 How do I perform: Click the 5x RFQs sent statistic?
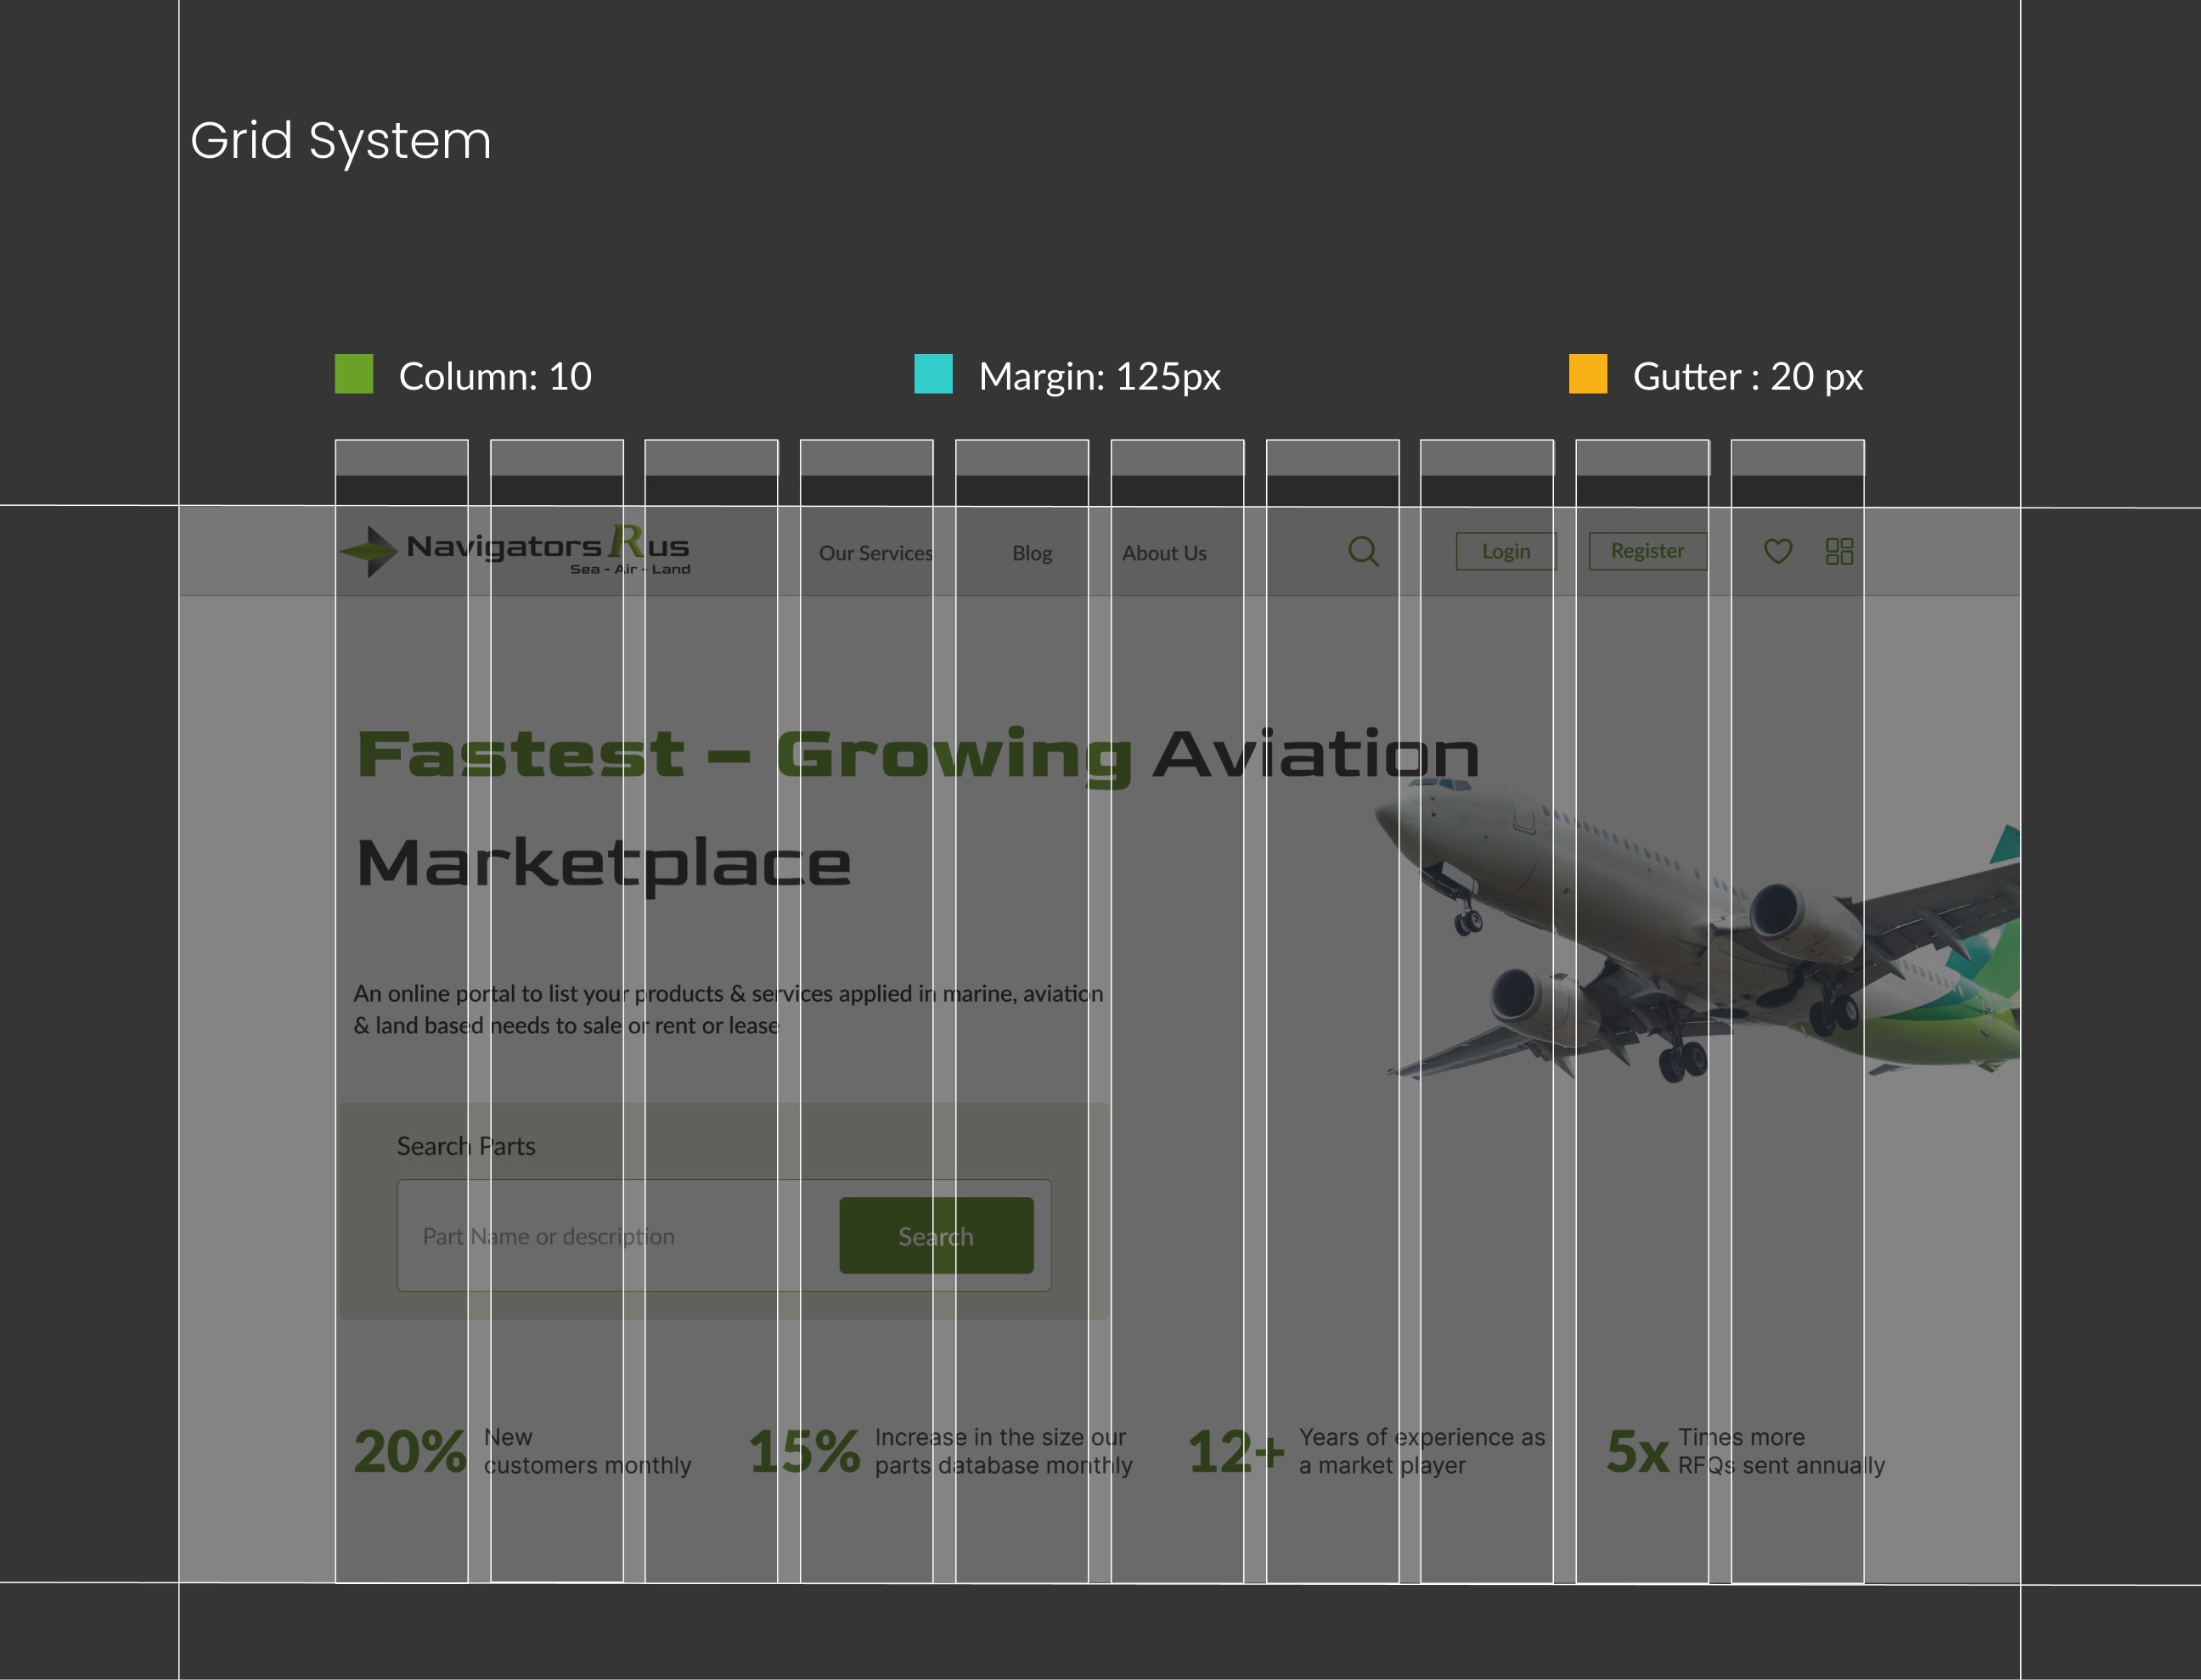1637,1452
